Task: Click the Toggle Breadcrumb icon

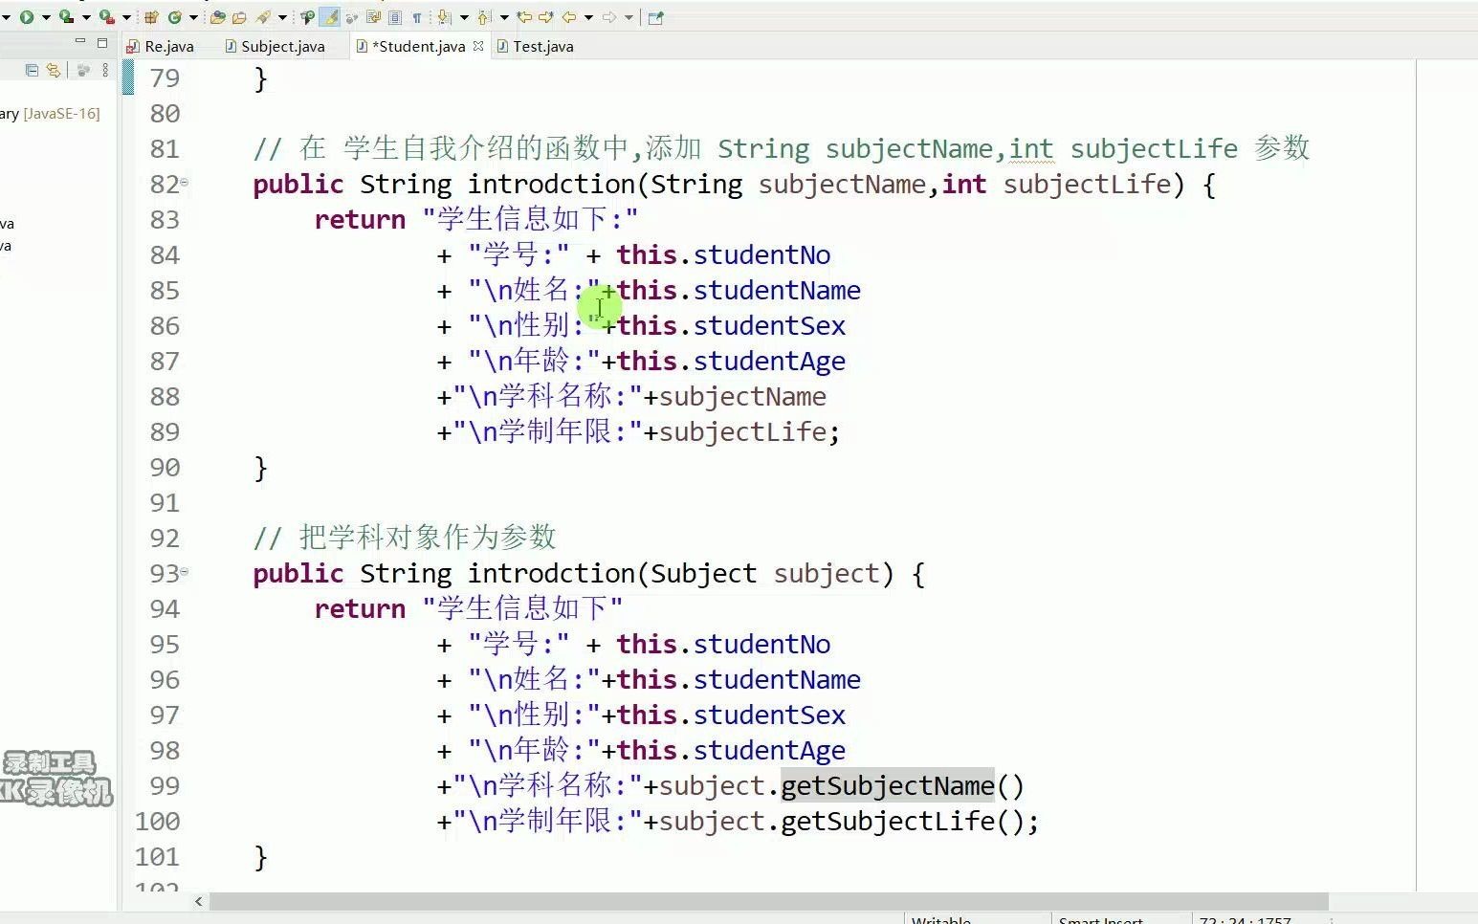Action: tap(307, 17)
